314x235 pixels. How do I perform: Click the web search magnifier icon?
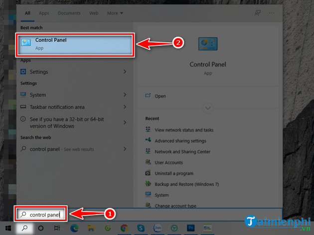23,148
